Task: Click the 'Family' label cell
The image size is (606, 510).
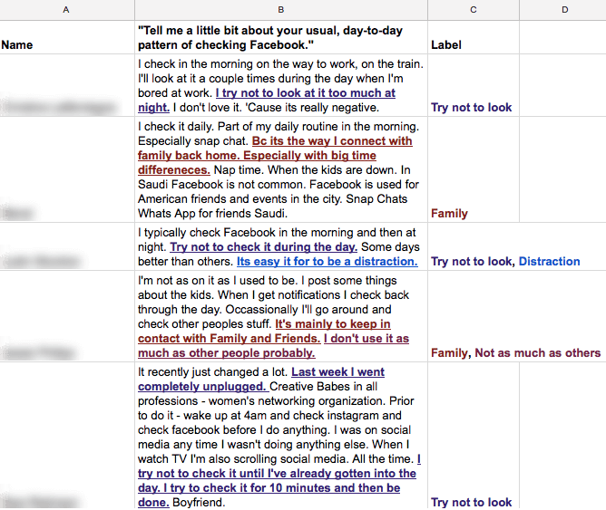Action: click(474, 169)
